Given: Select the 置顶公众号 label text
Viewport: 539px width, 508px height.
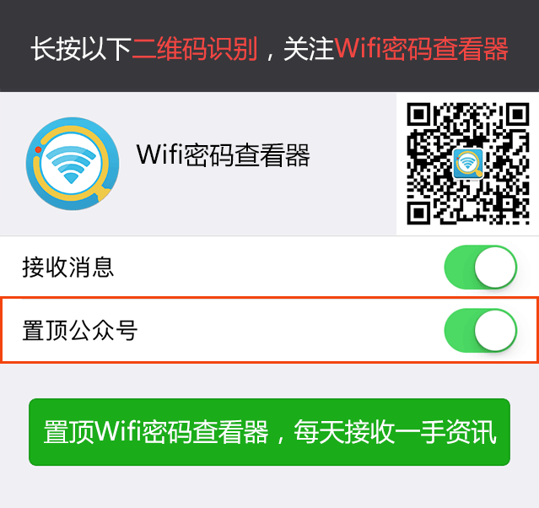Looking at the screenshot, I should pos(80,331).
